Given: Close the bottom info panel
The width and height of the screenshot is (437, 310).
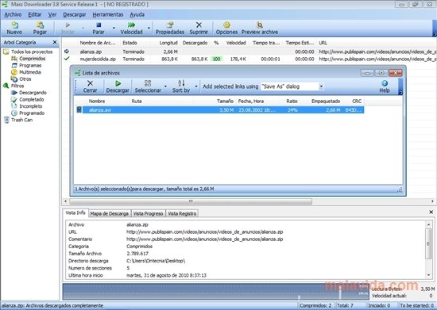Looking at the screenshot, I should pos(431,212).
